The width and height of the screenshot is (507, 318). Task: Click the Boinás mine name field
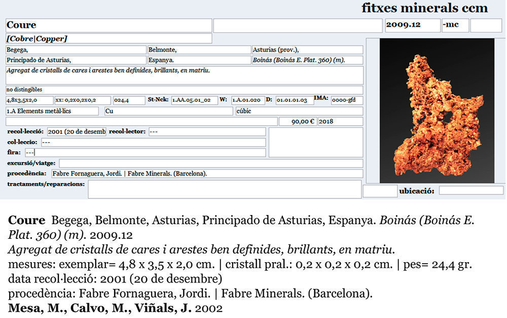tap(308, 60)
